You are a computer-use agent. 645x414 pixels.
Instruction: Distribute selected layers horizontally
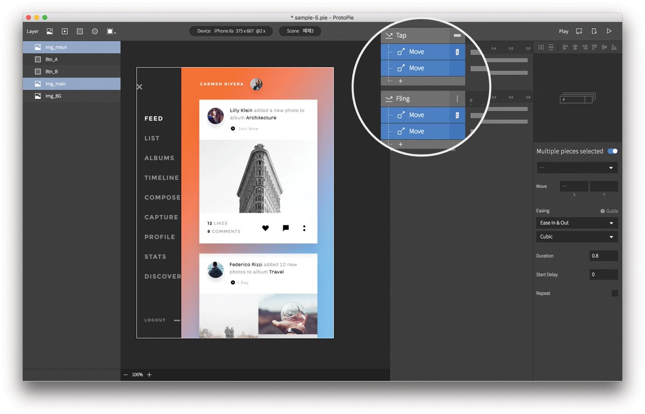coord(541,47)
